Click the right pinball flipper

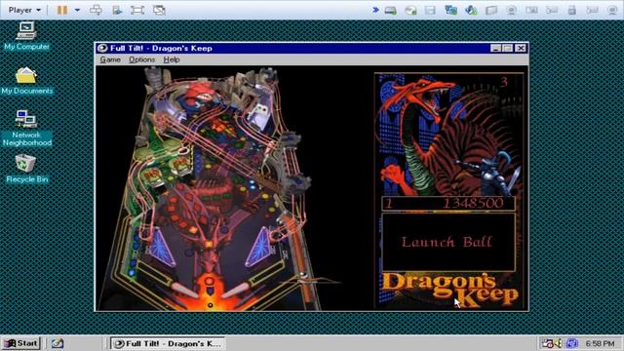236,291
